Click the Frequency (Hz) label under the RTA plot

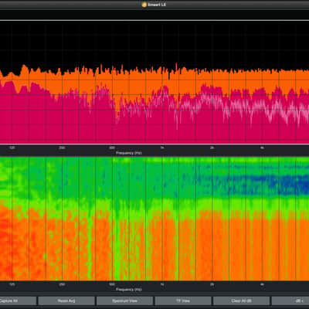pos(129,153)
